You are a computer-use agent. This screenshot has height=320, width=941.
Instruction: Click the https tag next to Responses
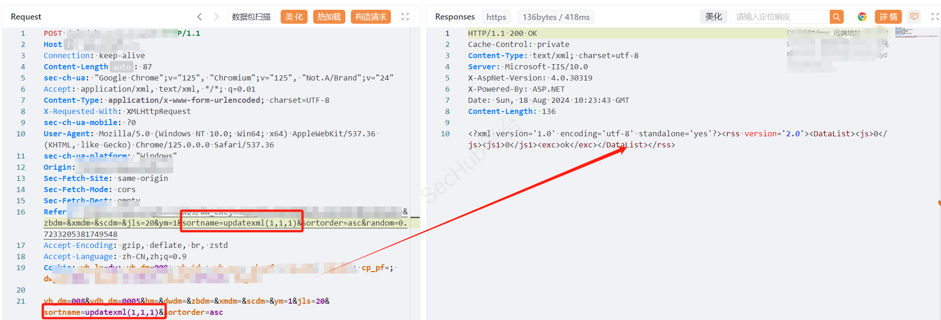pos(496,17)
